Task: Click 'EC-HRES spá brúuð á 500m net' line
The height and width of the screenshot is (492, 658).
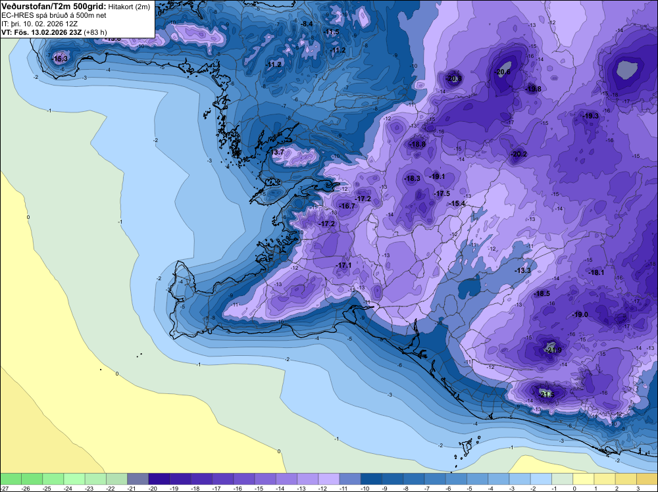Action: click(x=48, y=16)
